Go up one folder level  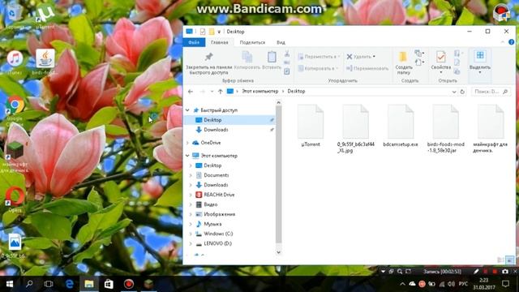220,92
